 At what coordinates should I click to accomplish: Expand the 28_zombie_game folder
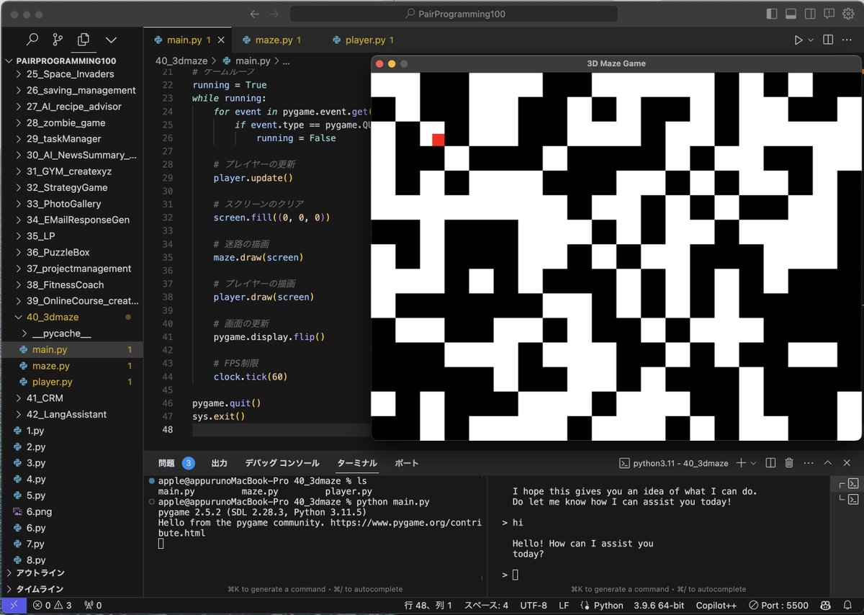64,122
